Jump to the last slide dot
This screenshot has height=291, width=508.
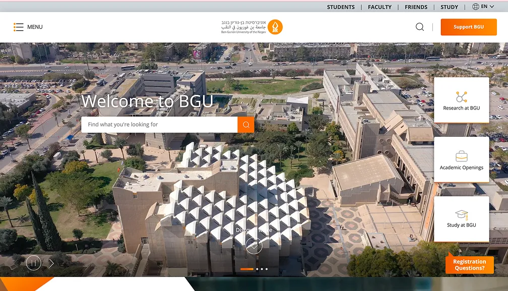[267, 269]
